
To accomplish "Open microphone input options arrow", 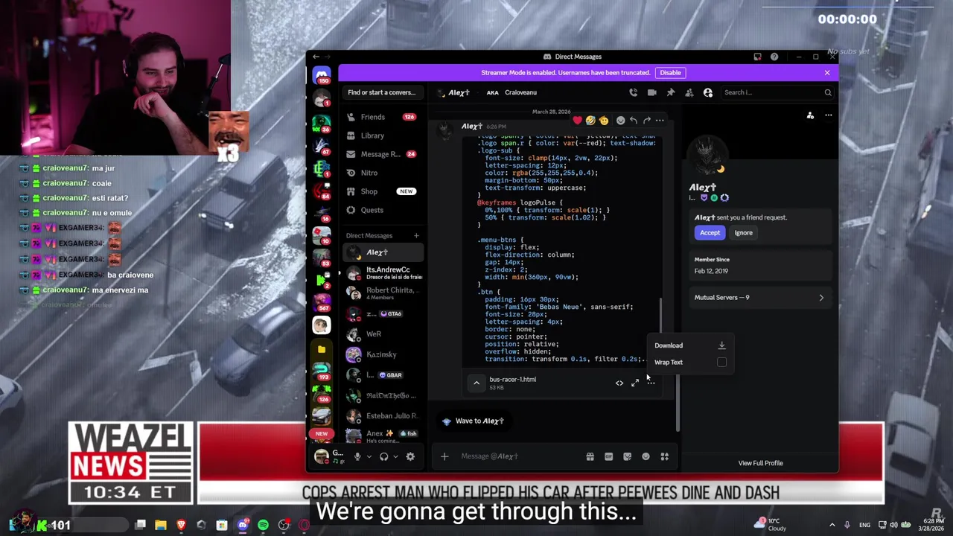I will coord(369,456).
